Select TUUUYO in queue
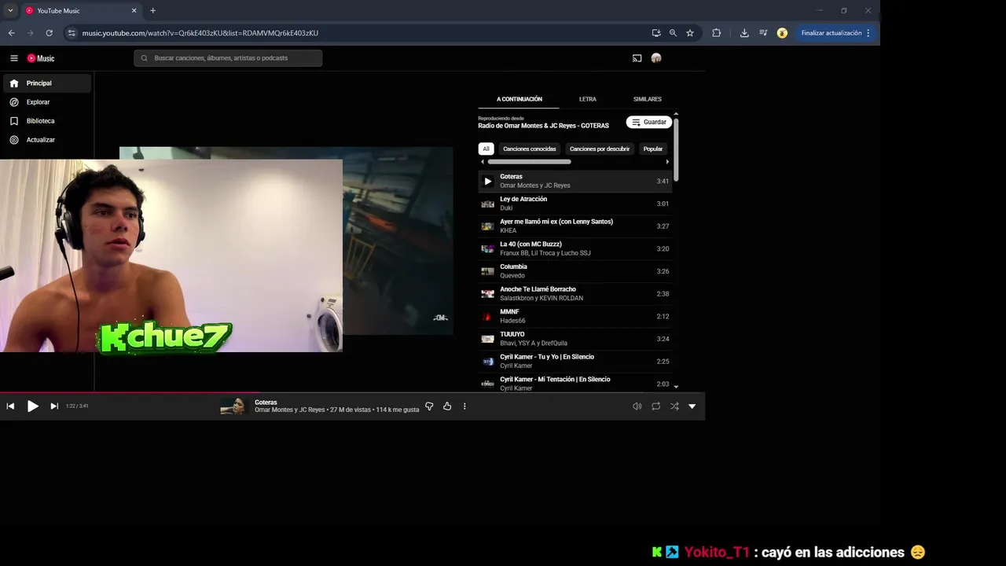The image size is (1006, 566). [x=575, y=339]
